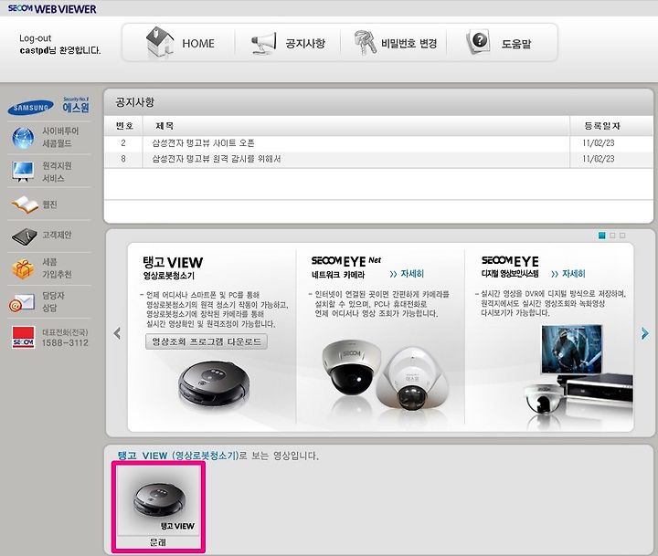Screen dimensions: 658x556
Task: Click the HOME house icon
Action: point(160,42)
